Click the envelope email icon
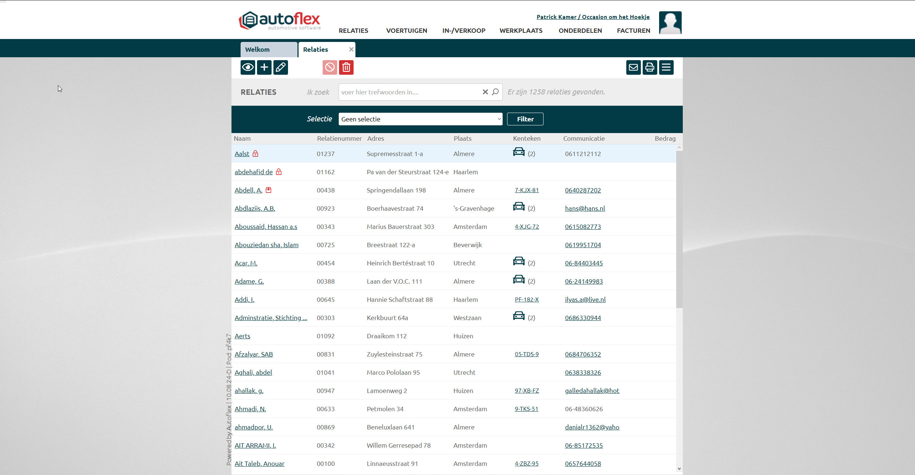 (x=633, y=67)
